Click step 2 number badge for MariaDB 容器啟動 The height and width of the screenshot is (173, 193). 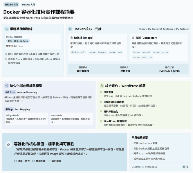pyautogui.click(x=101, y=102)
